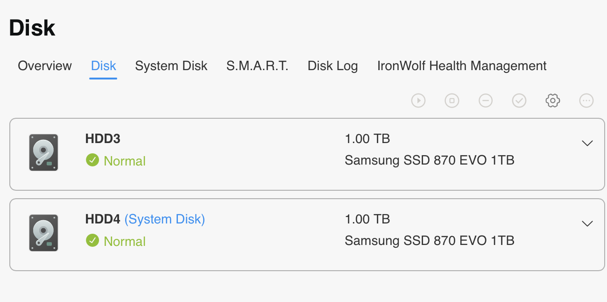The image size is (607, 302).
Task: Open disk settings via the gear icon
Action: (553, 101)
